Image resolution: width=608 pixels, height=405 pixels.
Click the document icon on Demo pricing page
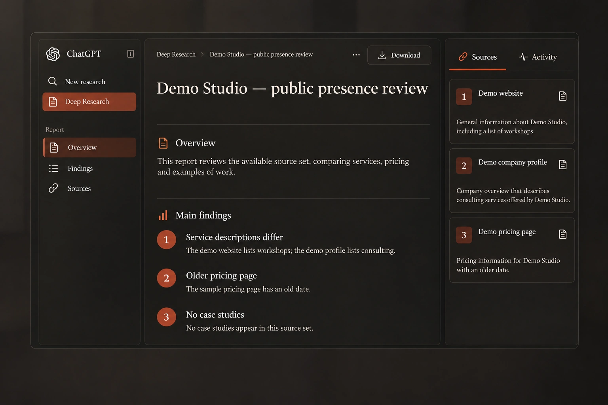click(x=562, y=234)
